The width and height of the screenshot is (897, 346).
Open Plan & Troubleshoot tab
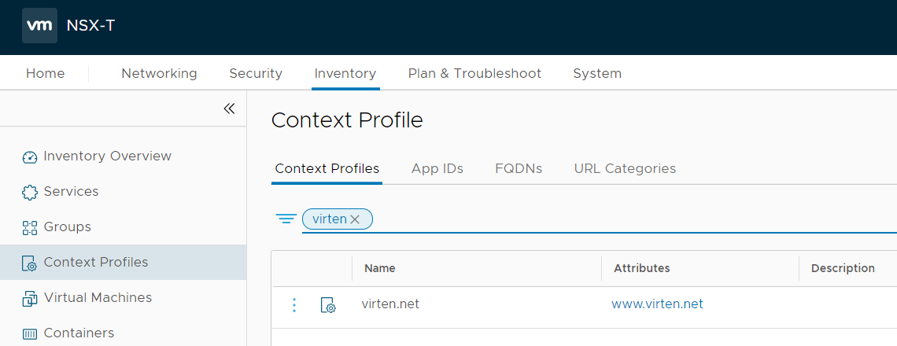[474, 73]
